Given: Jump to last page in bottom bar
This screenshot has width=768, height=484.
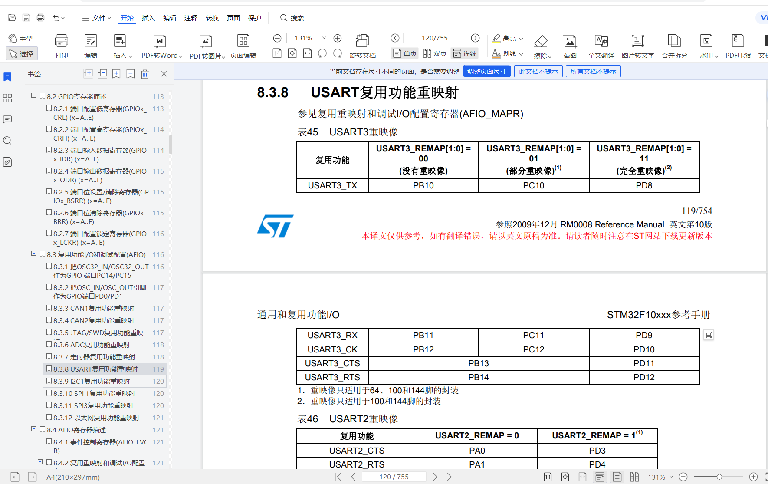Looking at the screenshot, I should [450, 477].
